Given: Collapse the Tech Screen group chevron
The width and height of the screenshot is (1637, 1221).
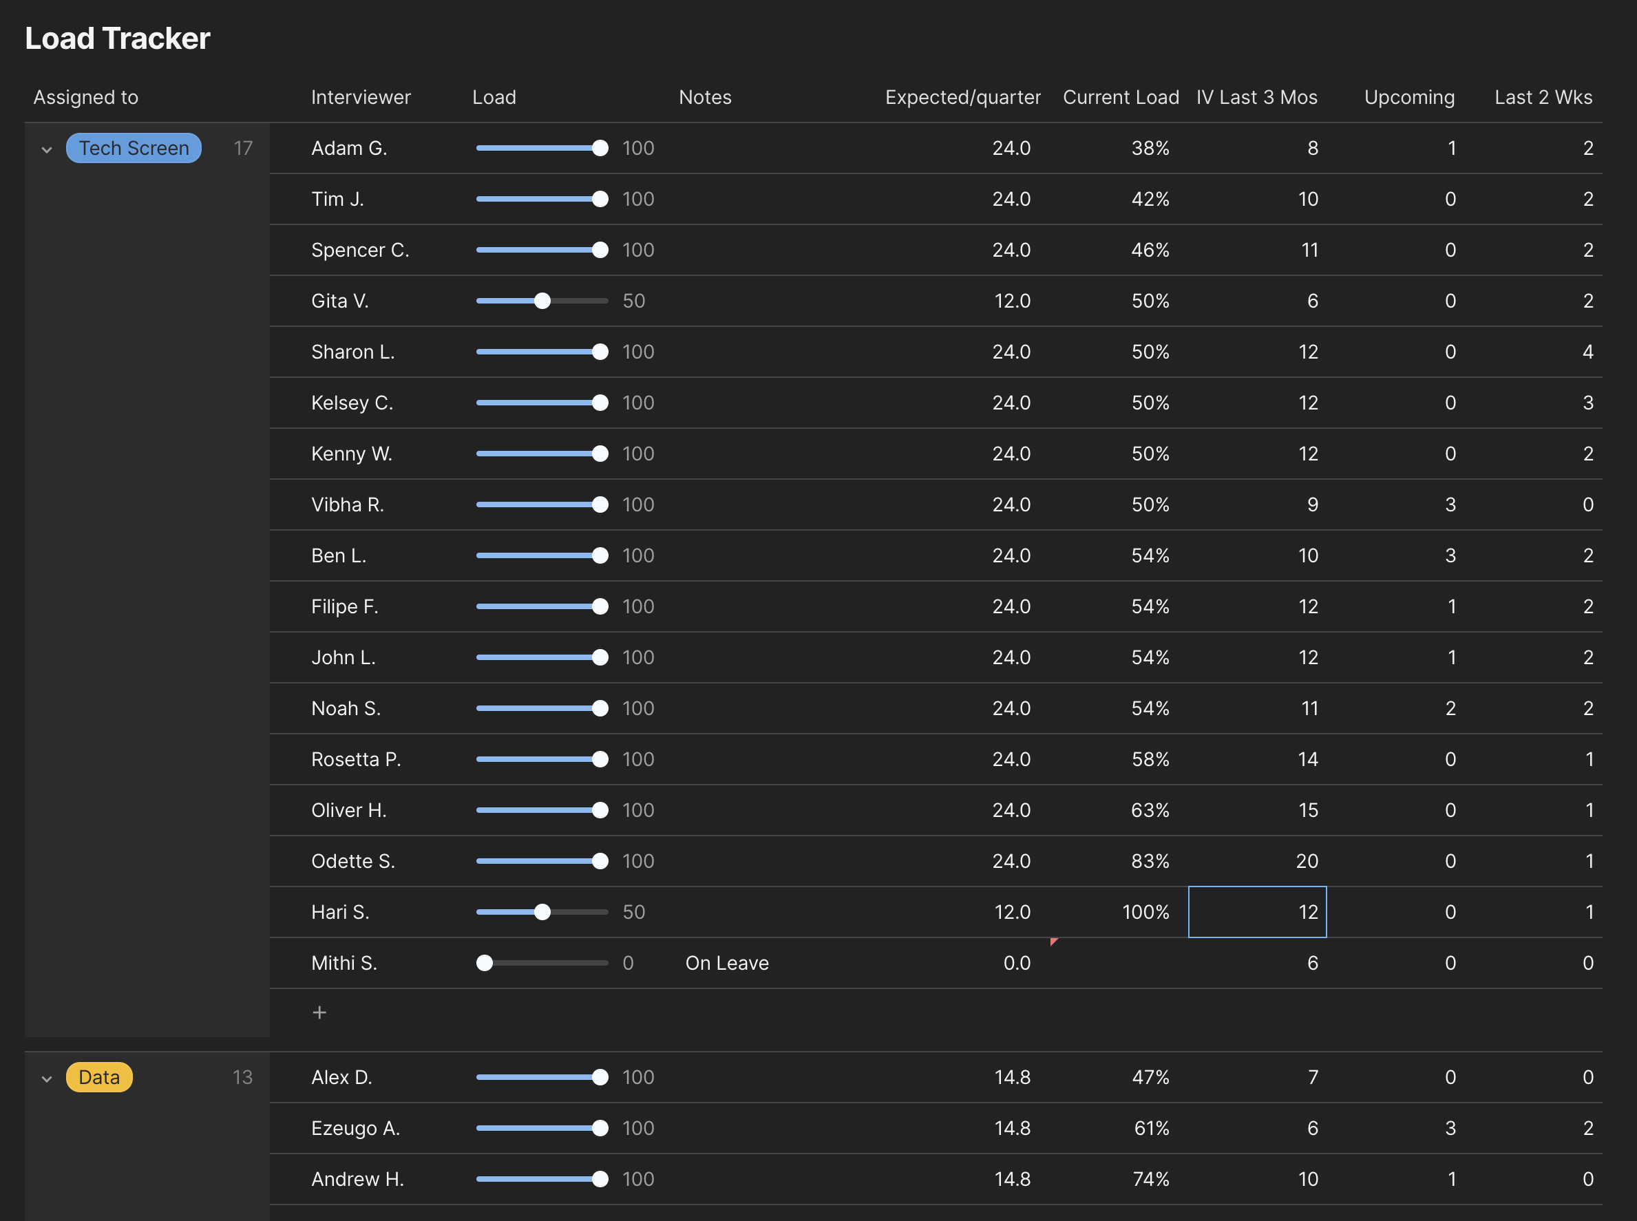Looking at the screenshot, I should 47,149.
